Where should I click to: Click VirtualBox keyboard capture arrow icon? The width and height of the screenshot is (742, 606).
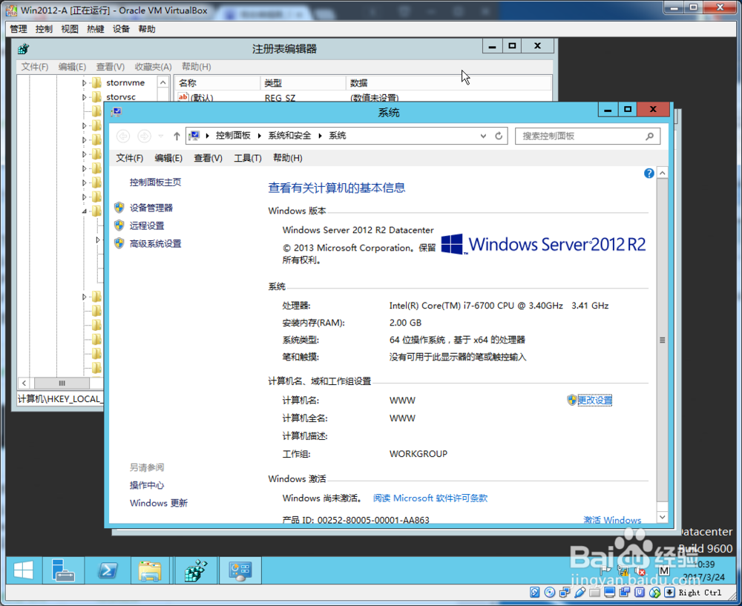669,593
